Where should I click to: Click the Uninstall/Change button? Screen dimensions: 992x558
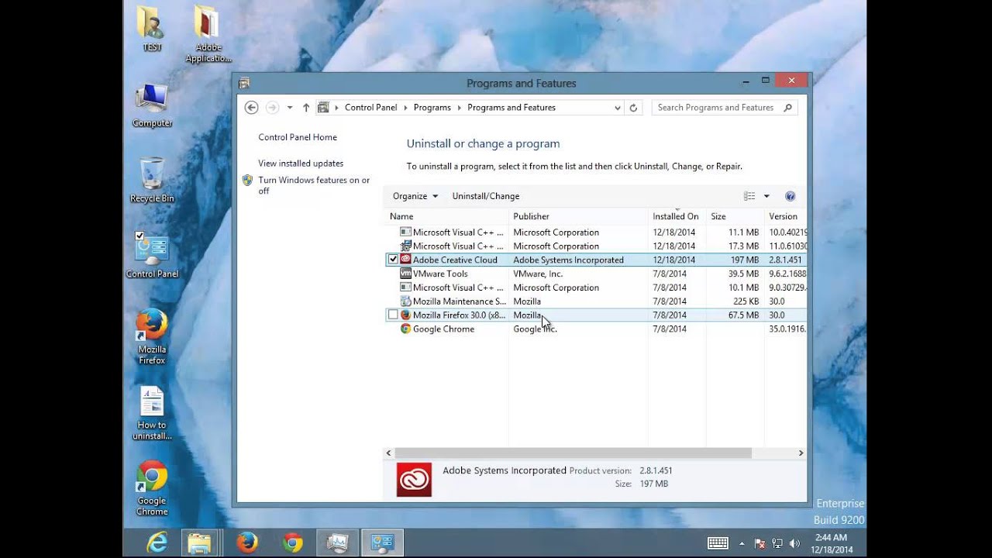[486, 196]
